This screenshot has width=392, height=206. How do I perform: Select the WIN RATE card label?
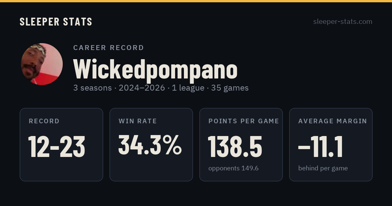coord(138,121)
